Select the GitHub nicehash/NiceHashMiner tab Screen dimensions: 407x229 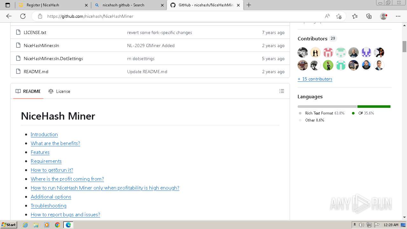click(x=205, y=5)
